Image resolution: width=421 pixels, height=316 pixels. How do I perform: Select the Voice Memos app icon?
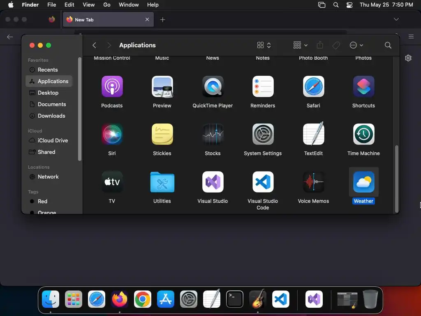coord(313,182)
